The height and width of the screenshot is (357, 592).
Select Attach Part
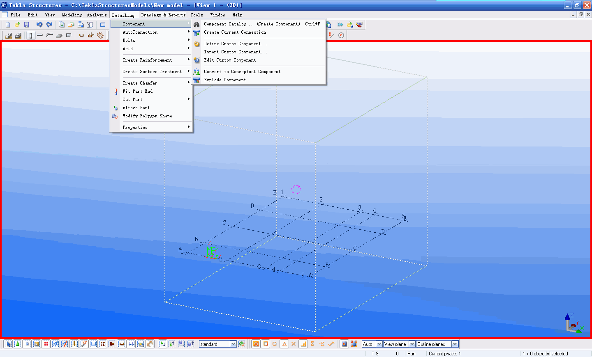(152, 108)
